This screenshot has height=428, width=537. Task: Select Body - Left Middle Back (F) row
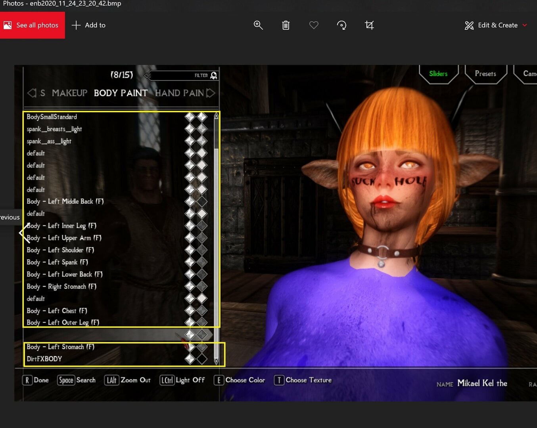[119, 201]
